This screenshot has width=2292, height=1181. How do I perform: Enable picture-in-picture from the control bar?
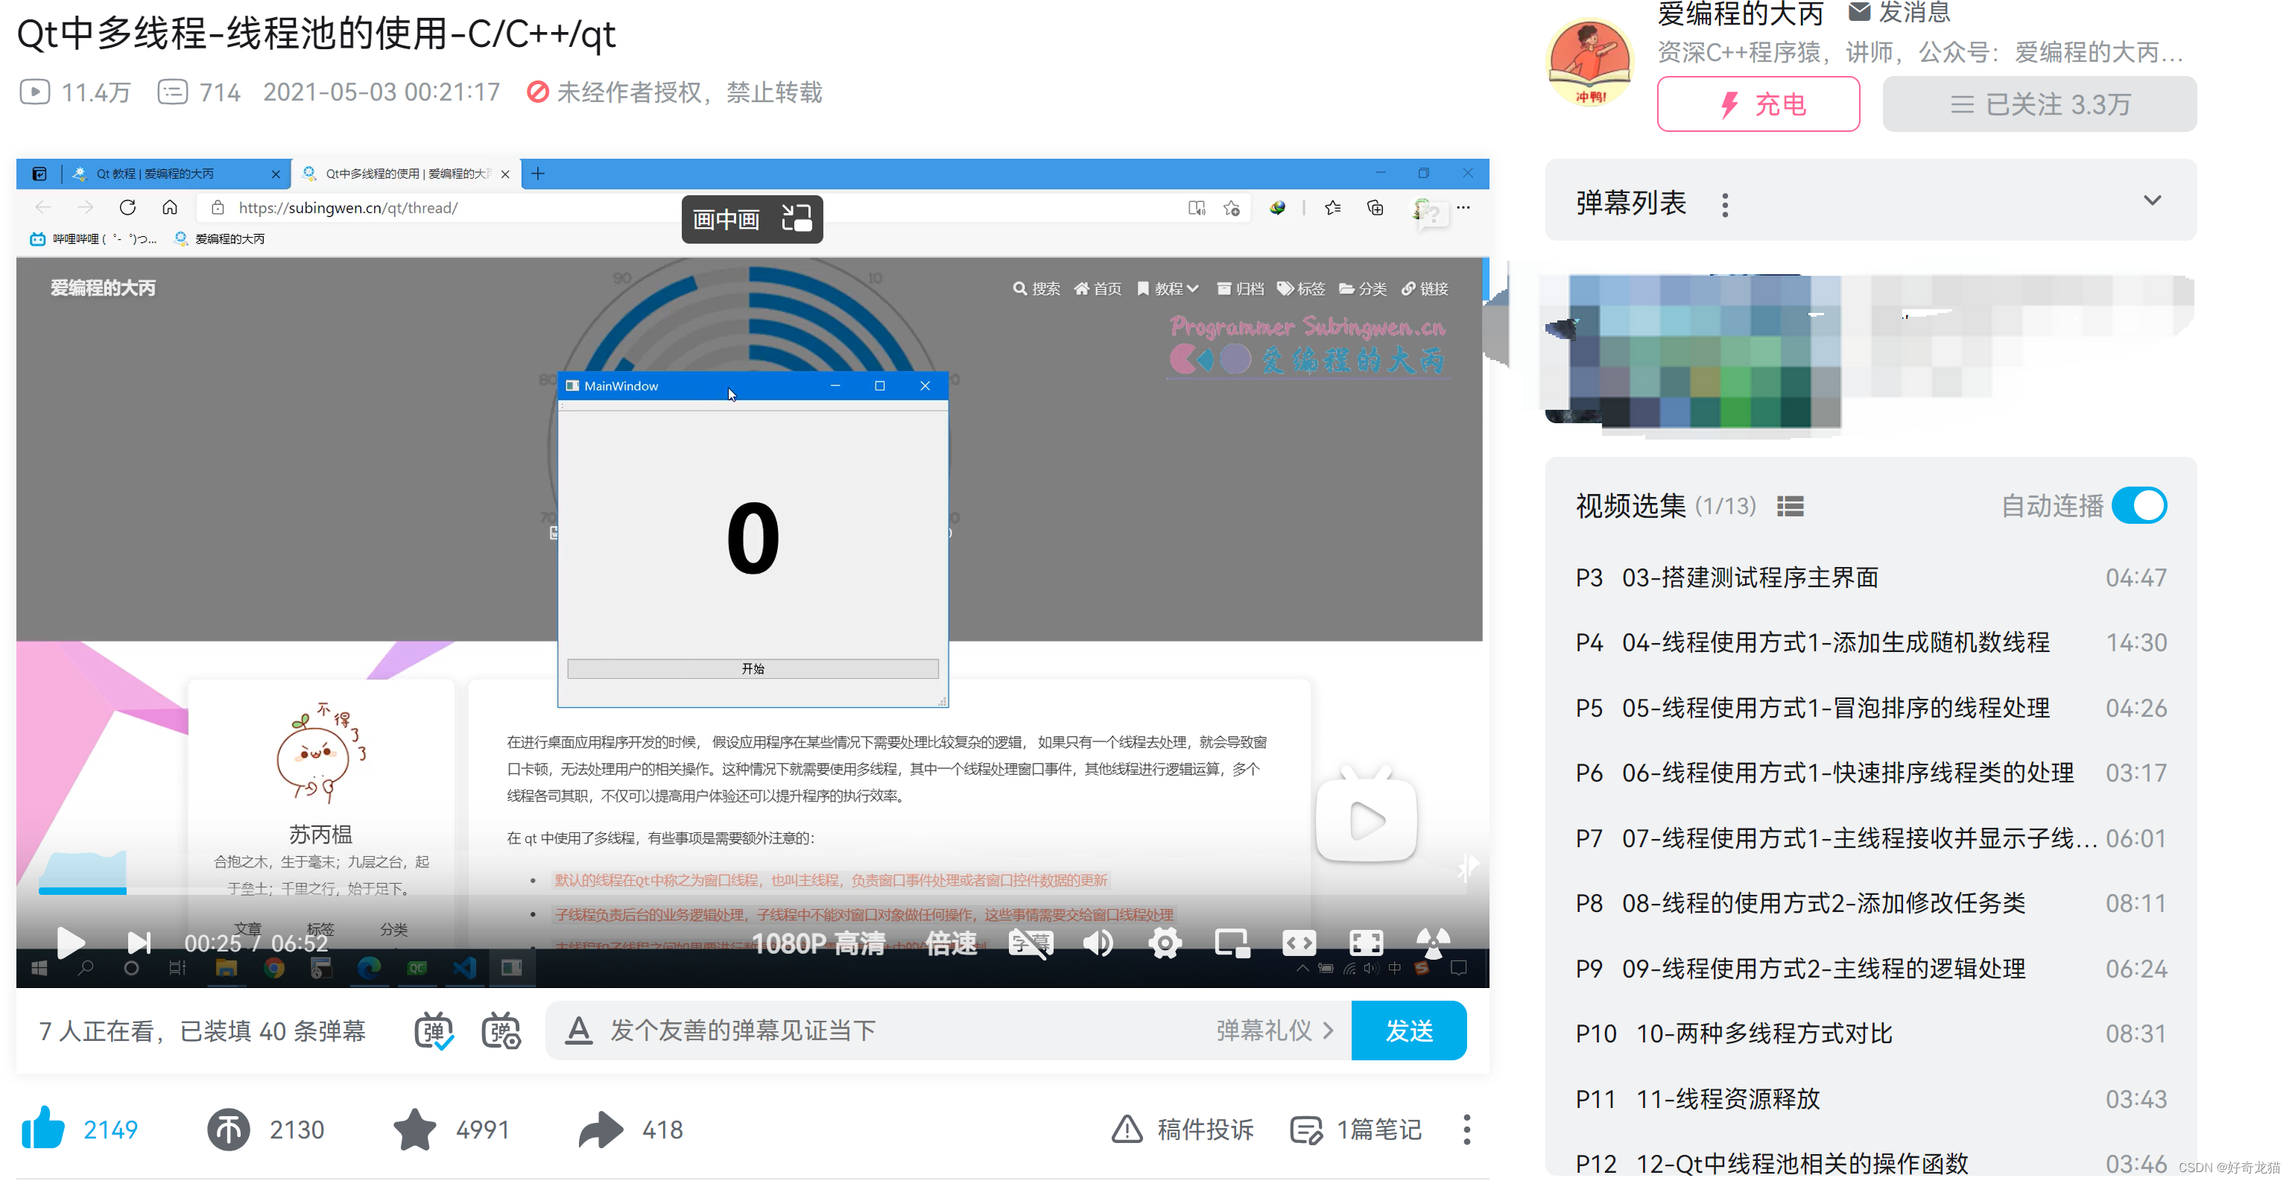1232,943
